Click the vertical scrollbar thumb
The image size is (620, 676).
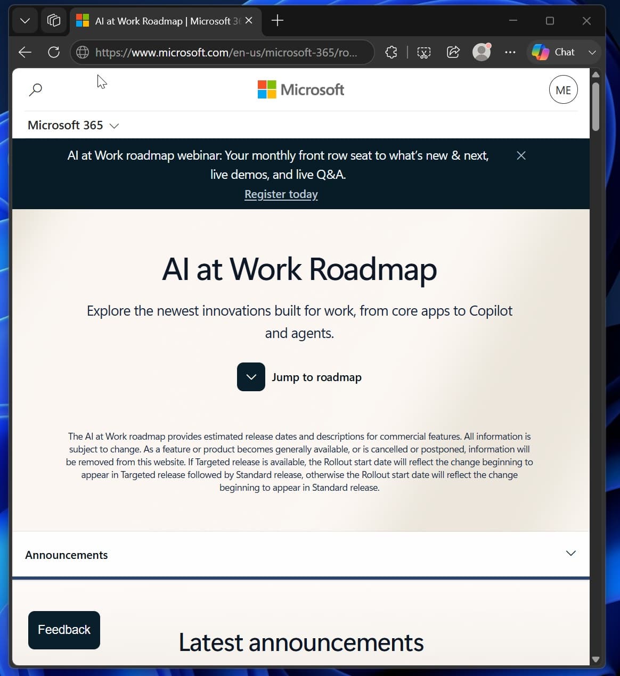click(596, 106)
